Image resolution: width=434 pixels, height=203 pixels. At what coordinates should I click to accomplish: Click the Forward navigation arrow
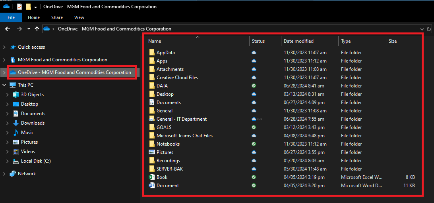pos(19,29)
